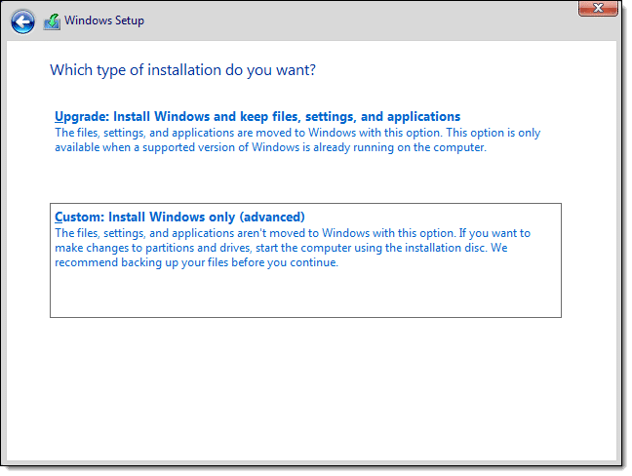
Task: Click the Windows Setup disc icon
Action: (x=52, y=20)
